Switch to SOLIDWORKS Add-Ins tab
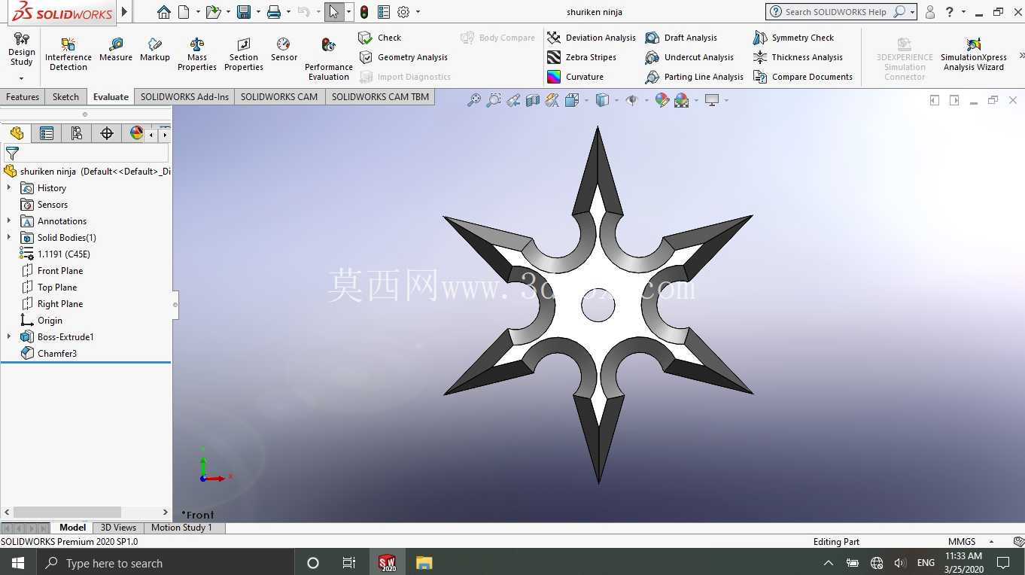 184,96
